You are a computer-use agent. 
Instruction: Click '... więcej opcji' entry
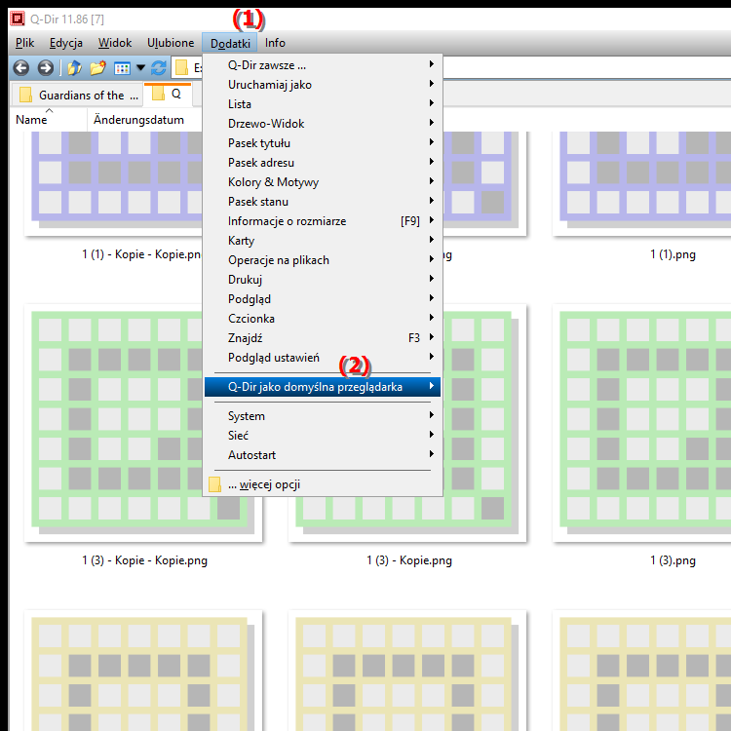(323, 484)
